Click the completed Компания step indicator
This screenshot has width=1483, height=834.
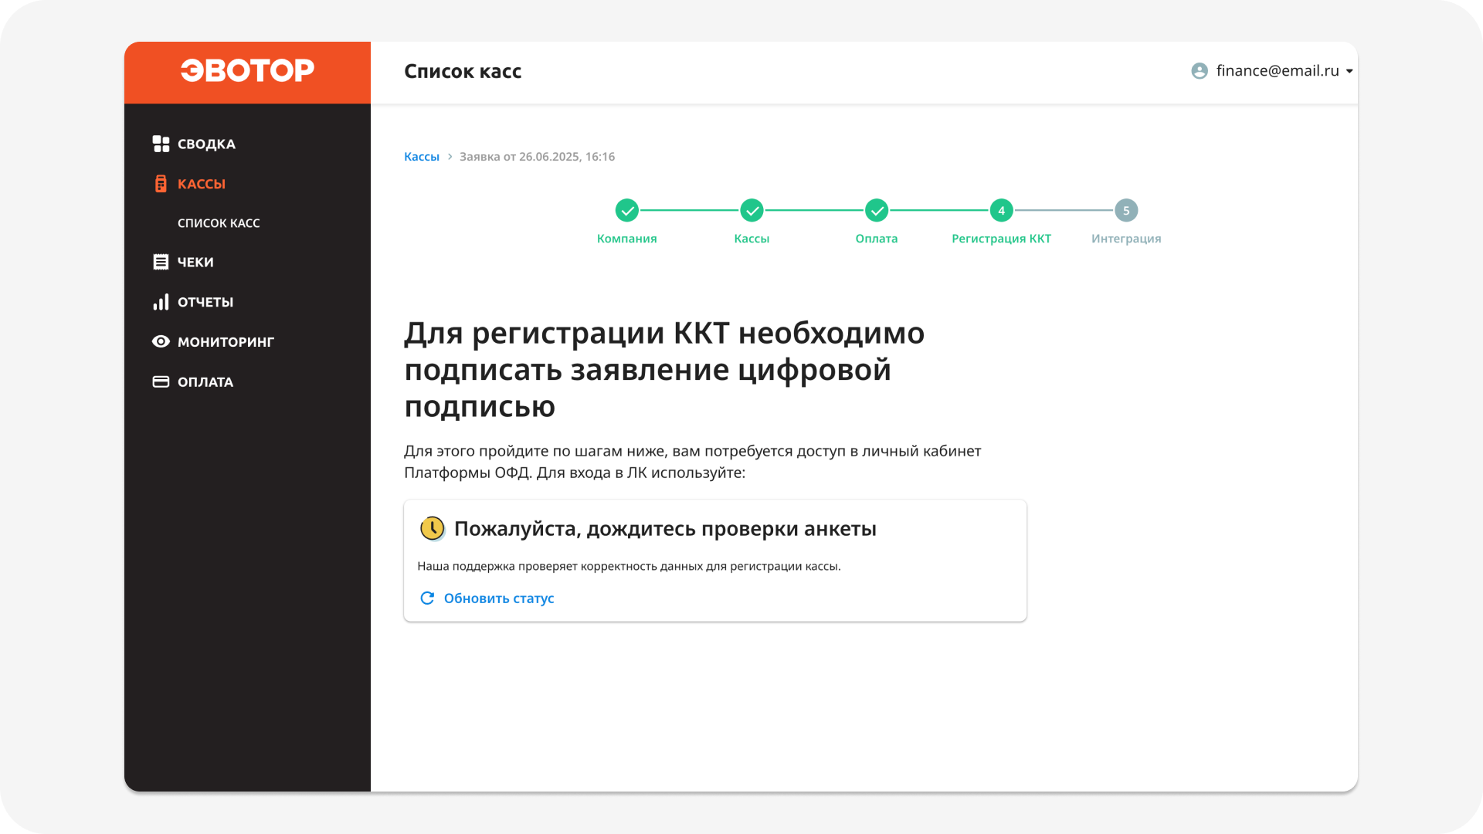pos(627,210)
